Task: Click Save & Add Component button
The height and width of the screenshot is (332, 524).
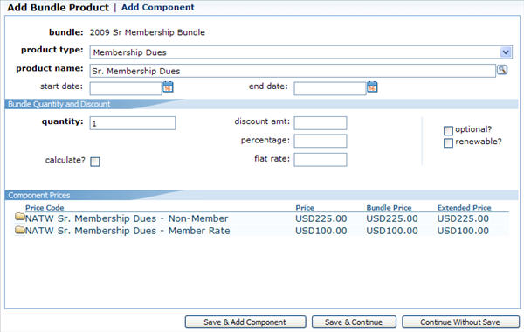Action: pyautogui.click(x=245, y=322)
